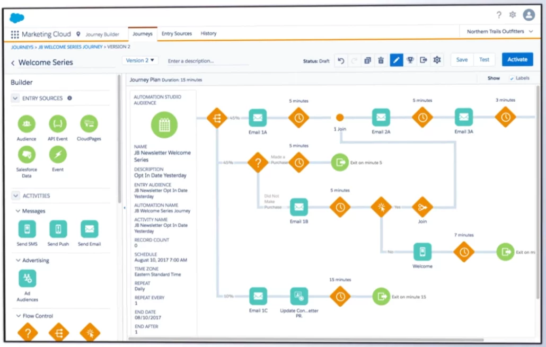Click the Test button
The image size is (546, 347).
(x=484, y=59)
